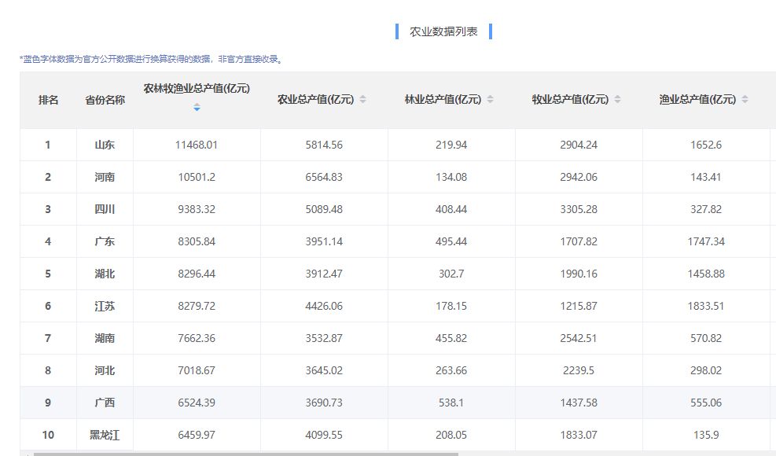This screenshot has height=456, width=776.
Task: Select province 山东
Action: pos(105,145)
